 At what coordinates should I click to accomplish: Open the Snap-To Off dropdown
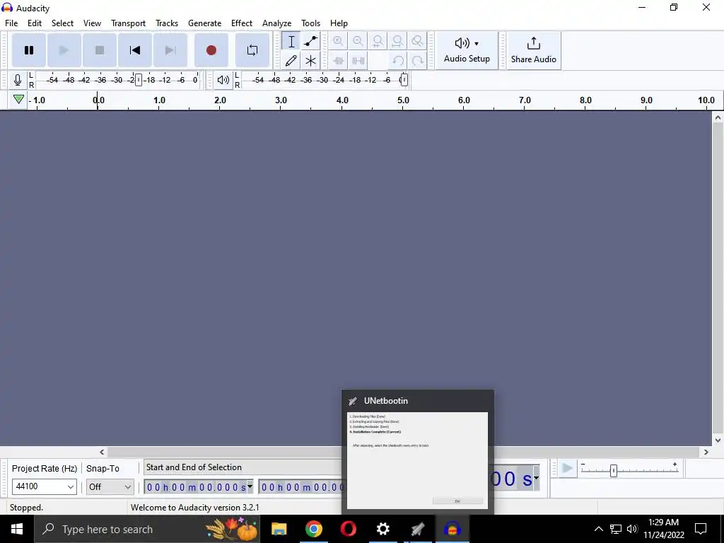pos(110,486)
